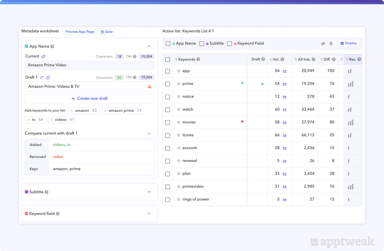Add suggested keyword 'videos' to list
The image size is (384, 251).
pyautogui.click(x=62, y=120)
